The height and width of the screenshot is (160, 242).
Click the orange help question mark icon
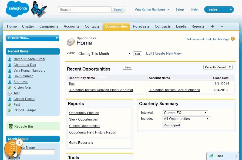tap(233, 39)
